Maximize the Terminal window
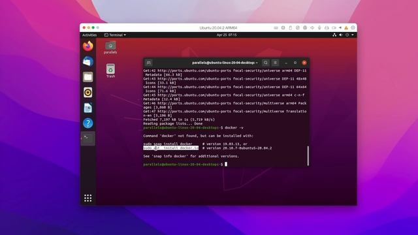Viewport: 418px width, 235px height. click(295, 63)
